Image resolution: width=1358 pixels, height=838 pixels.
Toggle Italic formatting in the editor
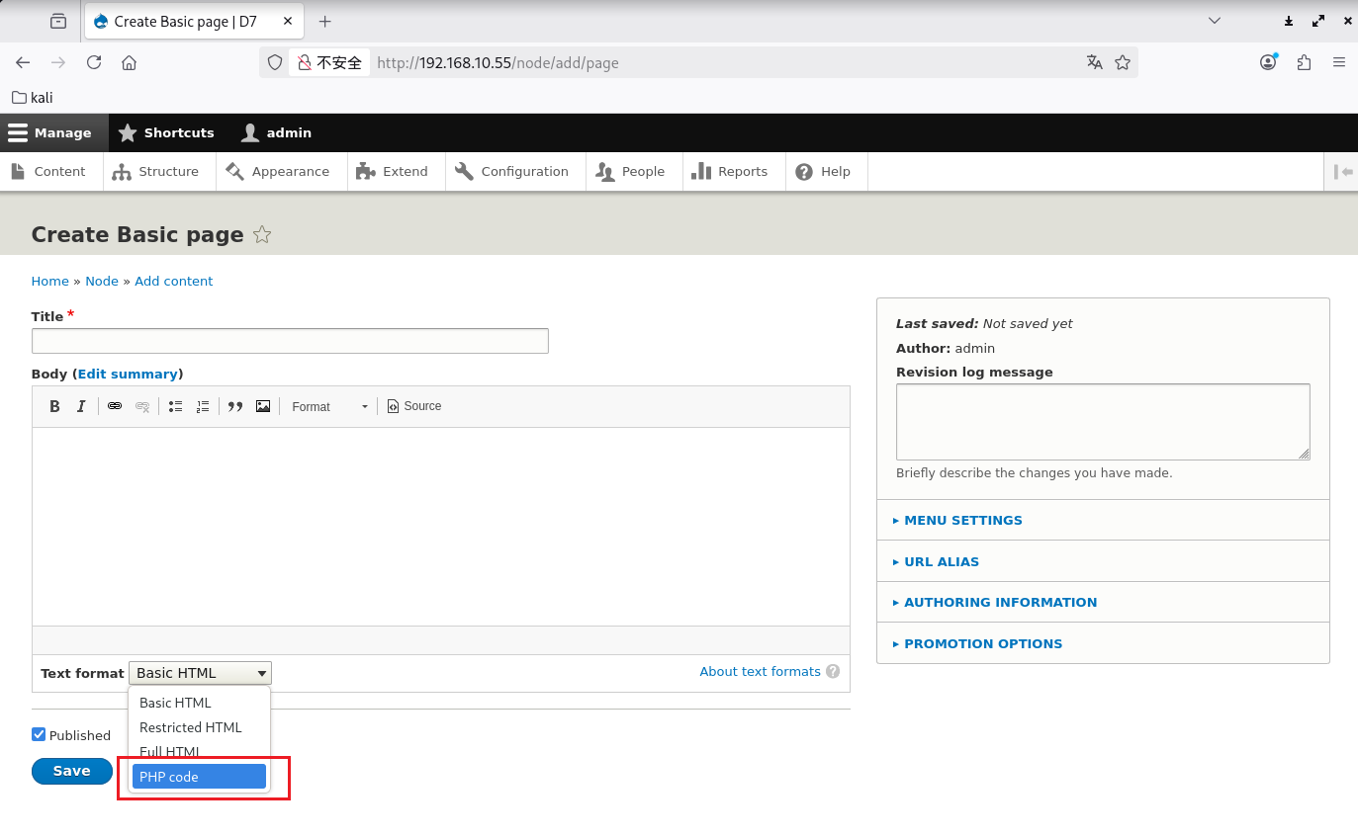tap(81, 406)
